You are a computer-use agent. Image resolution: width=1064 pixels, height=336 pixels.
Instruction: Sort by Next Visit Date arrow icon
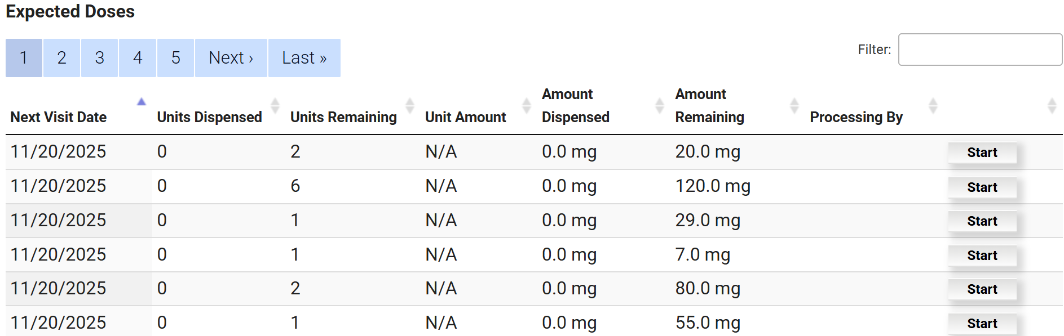click(141, 102)
